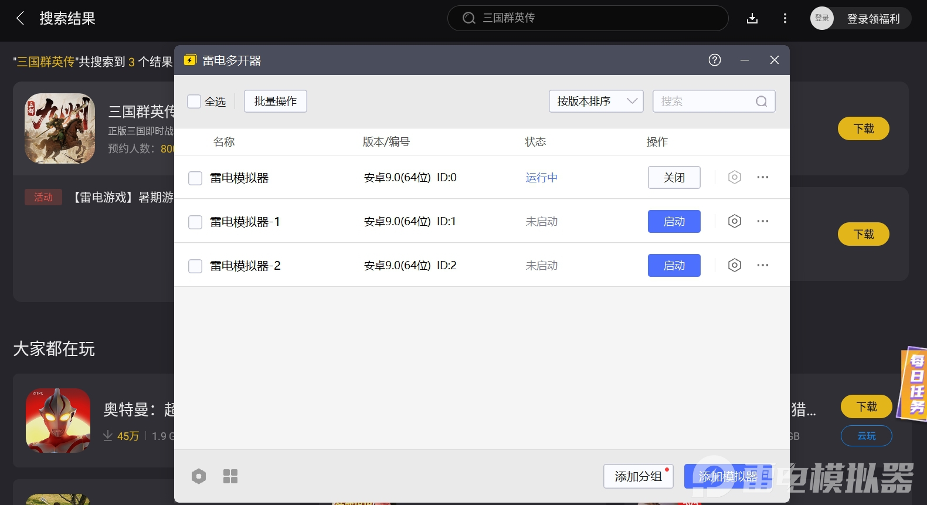
Task: Go back using the back arrow
Action: pyautogui.click(x=21, y=18)
